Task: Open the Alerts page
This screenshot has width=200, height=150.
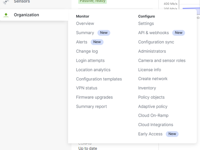Action: point(82,42)
